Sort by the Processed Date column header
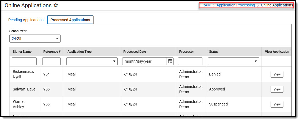The height and width of the screenshot is (121, 300). (134, 52)
